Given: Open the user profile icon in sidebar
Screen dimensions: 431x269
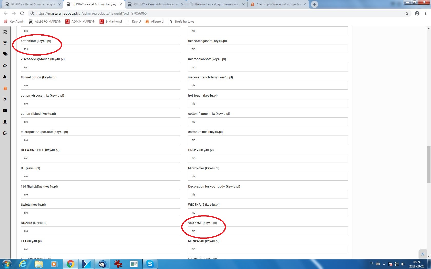Looking at the screenshot, I should [x=5, y=122].
